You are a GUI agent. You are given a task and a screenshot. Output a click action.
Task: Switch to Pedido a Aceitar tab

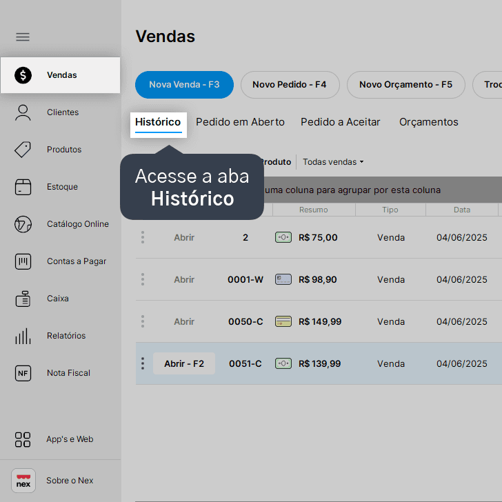coord(341,122)
